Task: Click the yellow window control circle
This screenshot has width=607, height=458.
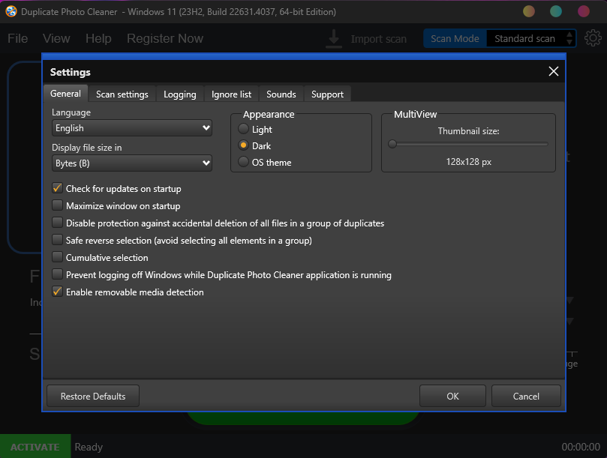Action: pos(529,11)
